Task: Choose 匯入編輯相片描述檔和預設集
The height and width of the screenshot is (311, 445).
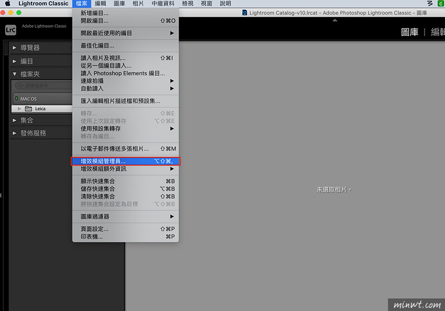Action: (x=126, y=101)
